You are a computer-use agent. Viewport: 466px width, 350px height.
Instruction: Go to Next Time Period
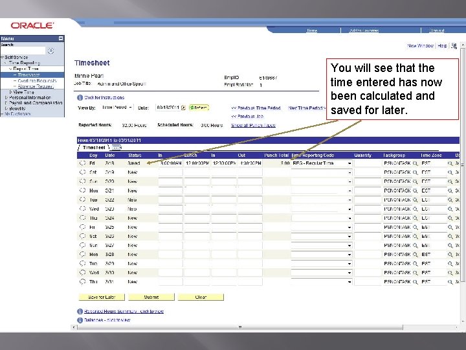307,108
